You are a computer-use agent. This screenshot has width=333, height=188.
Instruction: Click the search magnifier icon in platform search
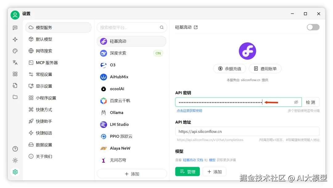tap(162, 27)
